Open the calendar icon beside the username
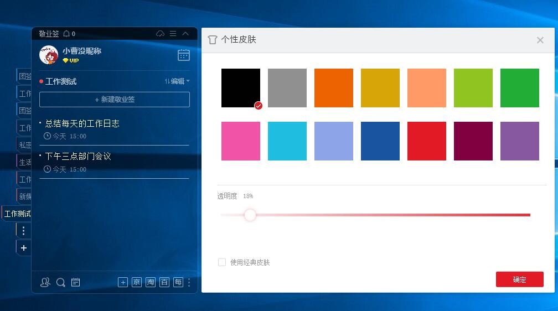Screen dimensions: 558x311 (x=183, y=55)
